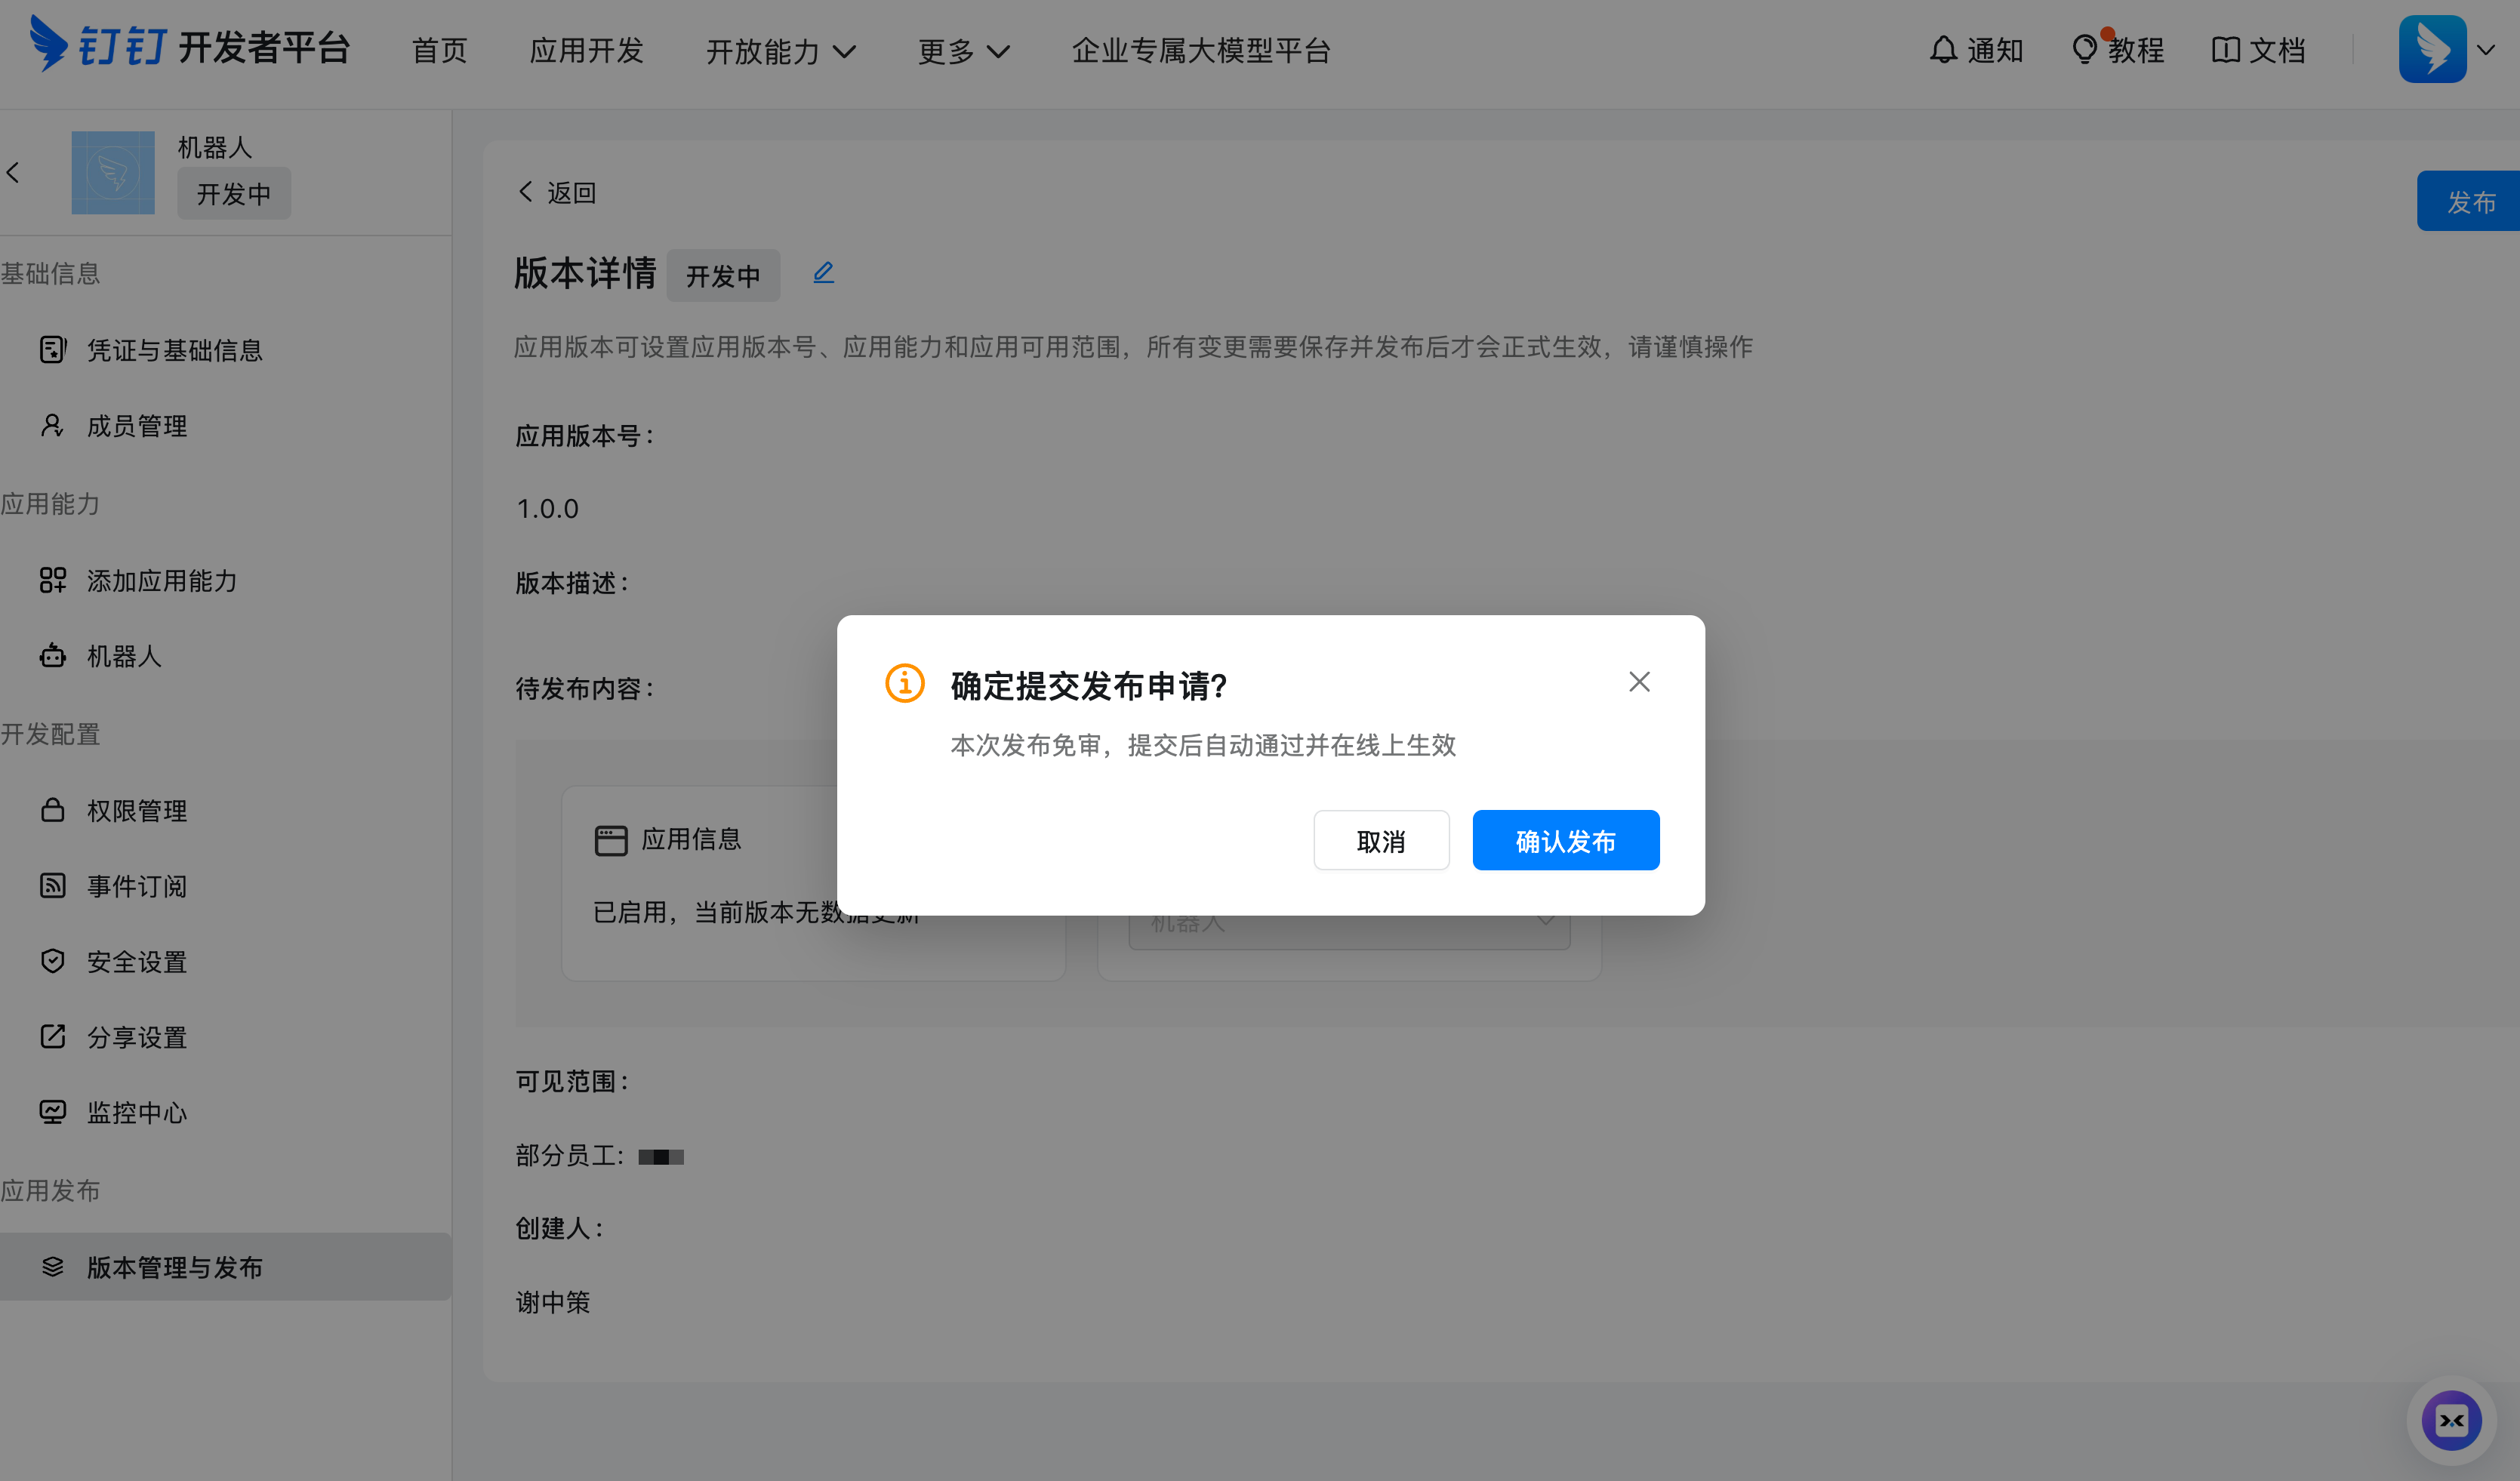
Task: Click the 应用信息 card icon
Action: pyautogui.click(x=611, y=840)
